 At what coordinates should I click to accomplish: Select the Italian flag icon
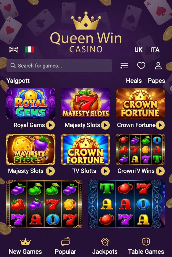point(30,49)
